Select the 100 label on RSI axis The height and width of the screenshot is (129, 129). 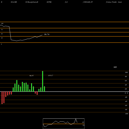pyautogui.click(x=2, y=23)
